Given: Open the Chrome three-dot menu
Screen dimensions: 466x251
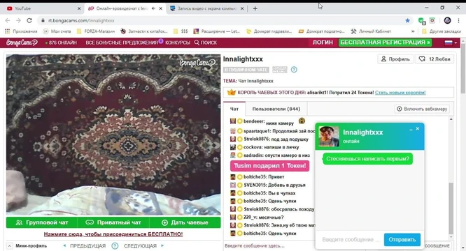Looking at the screenshot, I should click(x=458, y=20).
